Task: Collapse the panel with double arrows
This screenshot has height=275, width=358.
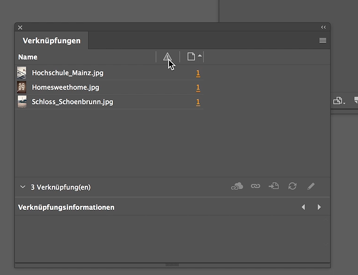Action: point(323,27)
